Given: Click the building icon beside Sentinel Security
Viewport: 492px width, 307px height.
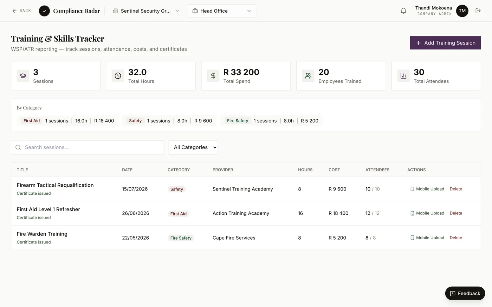Looking at the screenshot, I should tap(115, 11).
